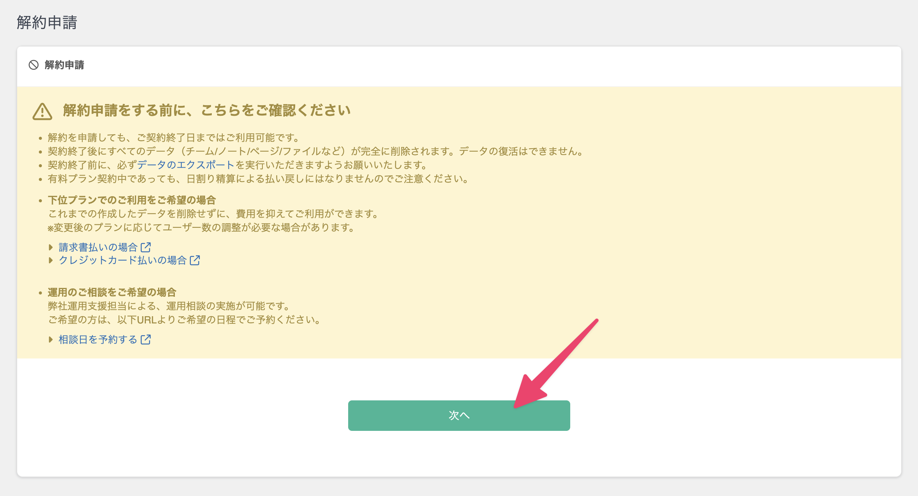Click the triangle marker before 相談日を予約する
The height and width of the screenshot is (496, 918).
[x=51, y=339]
